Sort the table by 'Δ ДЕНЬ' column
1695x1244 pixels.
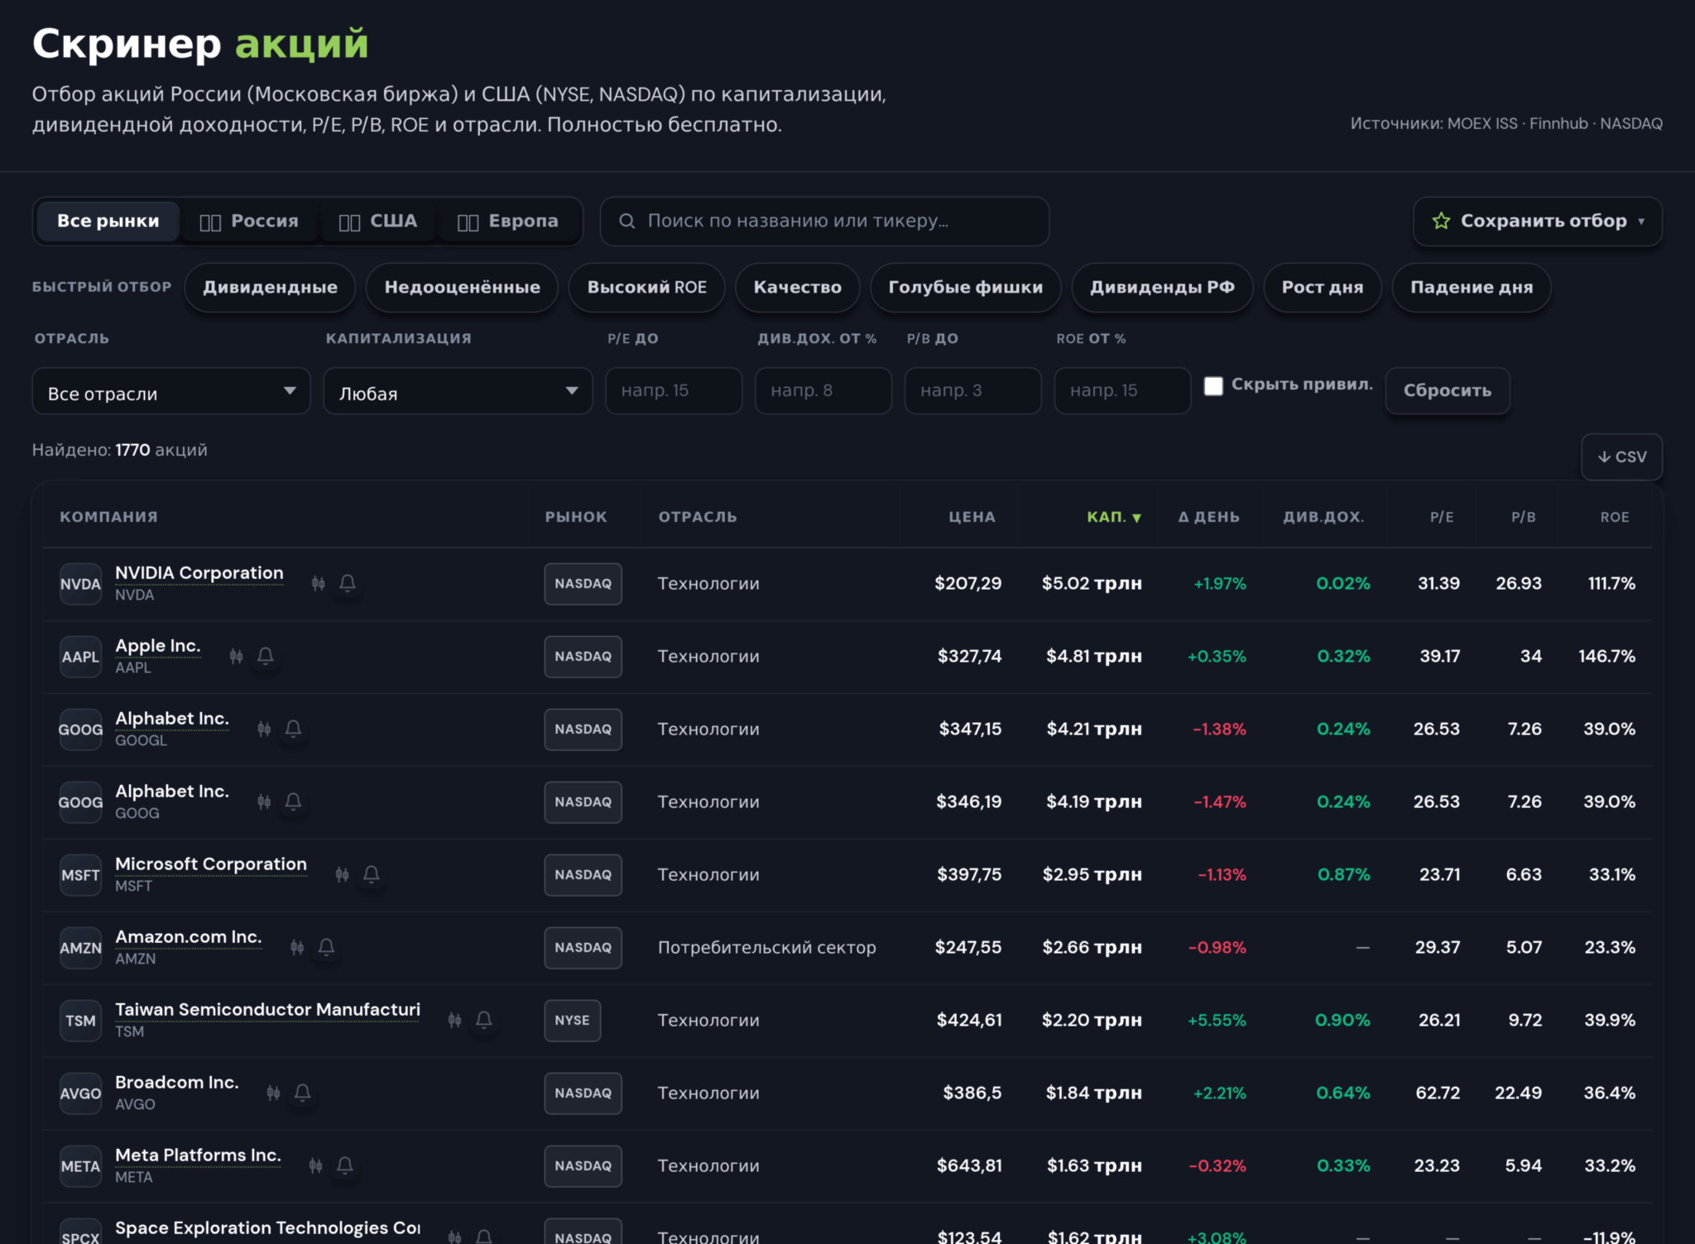tap(1208, 517)
